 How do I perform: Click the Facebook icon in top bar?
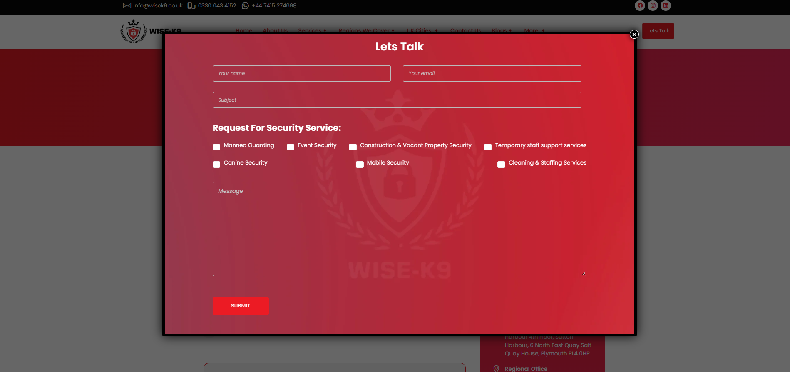click(640, 5)
